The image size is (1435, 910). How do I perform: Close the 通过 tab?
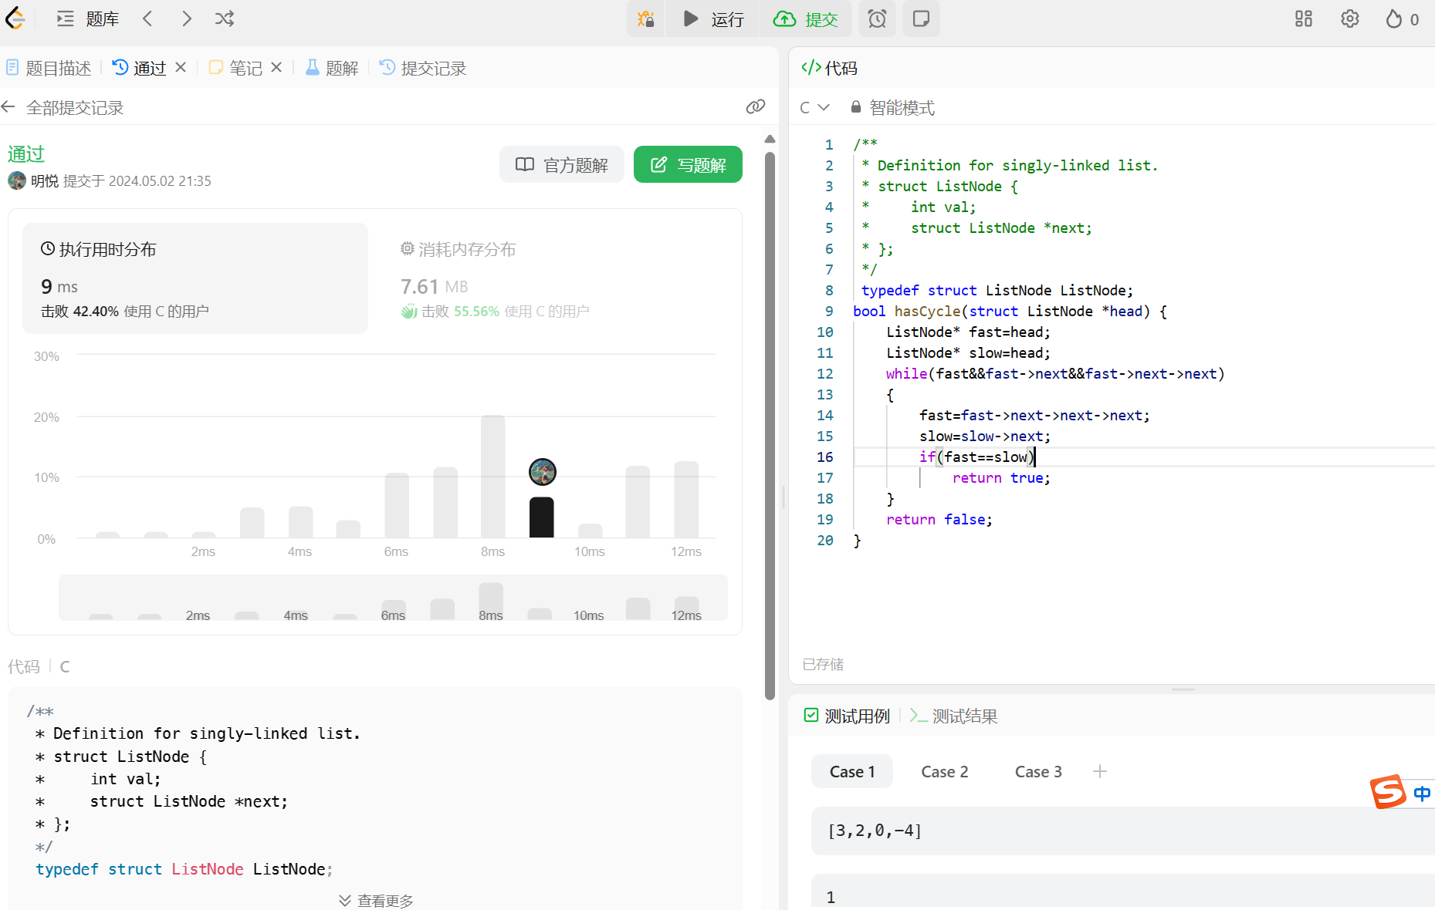(x=181, y=67)
